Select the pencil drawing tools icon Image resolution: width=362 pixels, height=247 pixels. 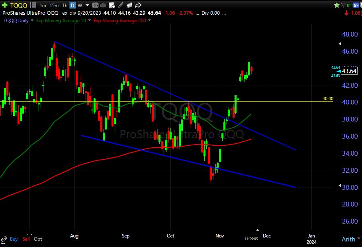(121, 5)
